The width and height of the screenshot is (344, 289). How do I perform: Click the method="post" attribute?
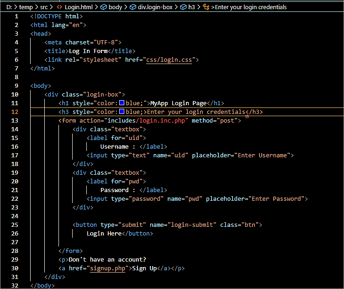tap(215, 121)
